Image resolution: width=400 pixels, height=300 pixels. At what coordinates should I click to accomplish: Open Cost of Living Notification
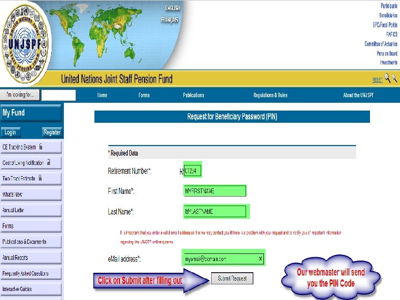click(x=31, y=162)
